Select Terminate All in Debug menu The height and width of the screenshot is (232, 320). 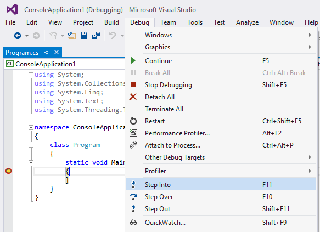click(x=221, y=109)
